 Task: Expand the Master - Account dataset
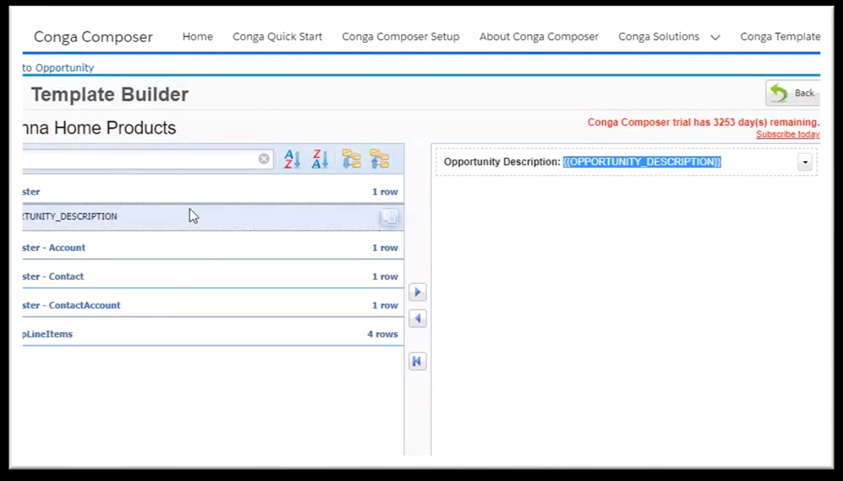pyautogui.click(x=213, y=248)
